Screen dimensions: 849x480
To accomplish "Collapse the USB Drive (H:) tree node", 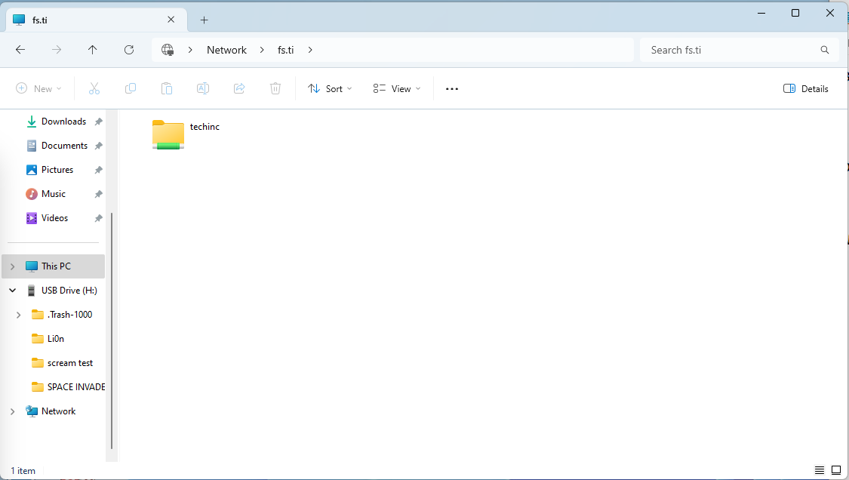I will 13,291.
